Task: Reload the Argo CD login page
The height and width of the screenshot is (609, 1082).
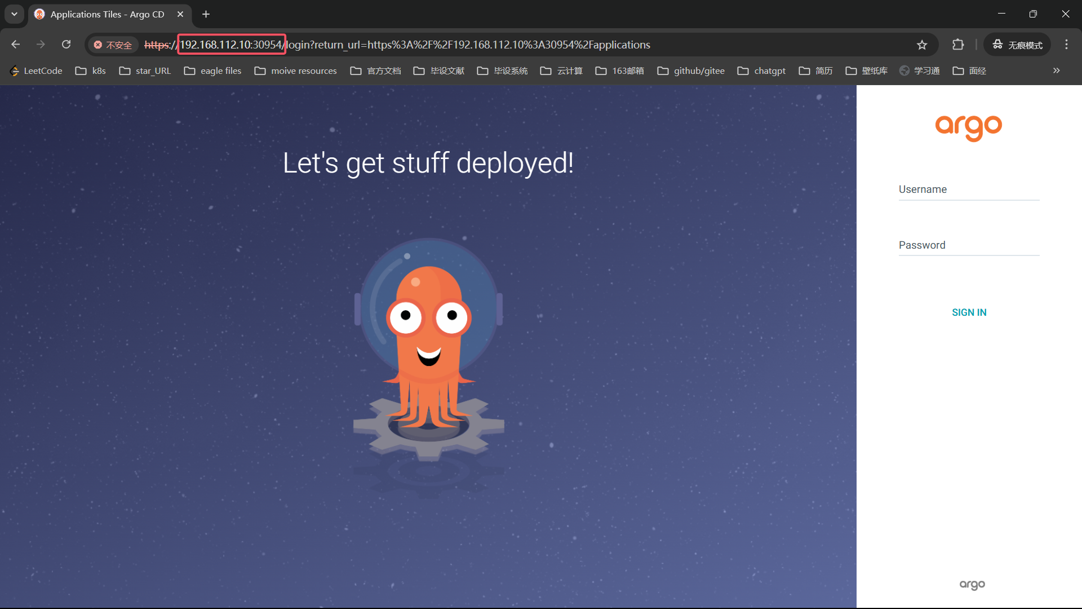Action: [66, 45]
